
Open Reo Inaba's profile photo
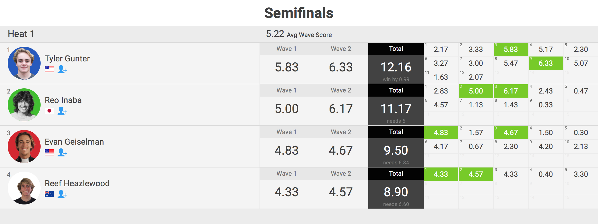(24, 105)
